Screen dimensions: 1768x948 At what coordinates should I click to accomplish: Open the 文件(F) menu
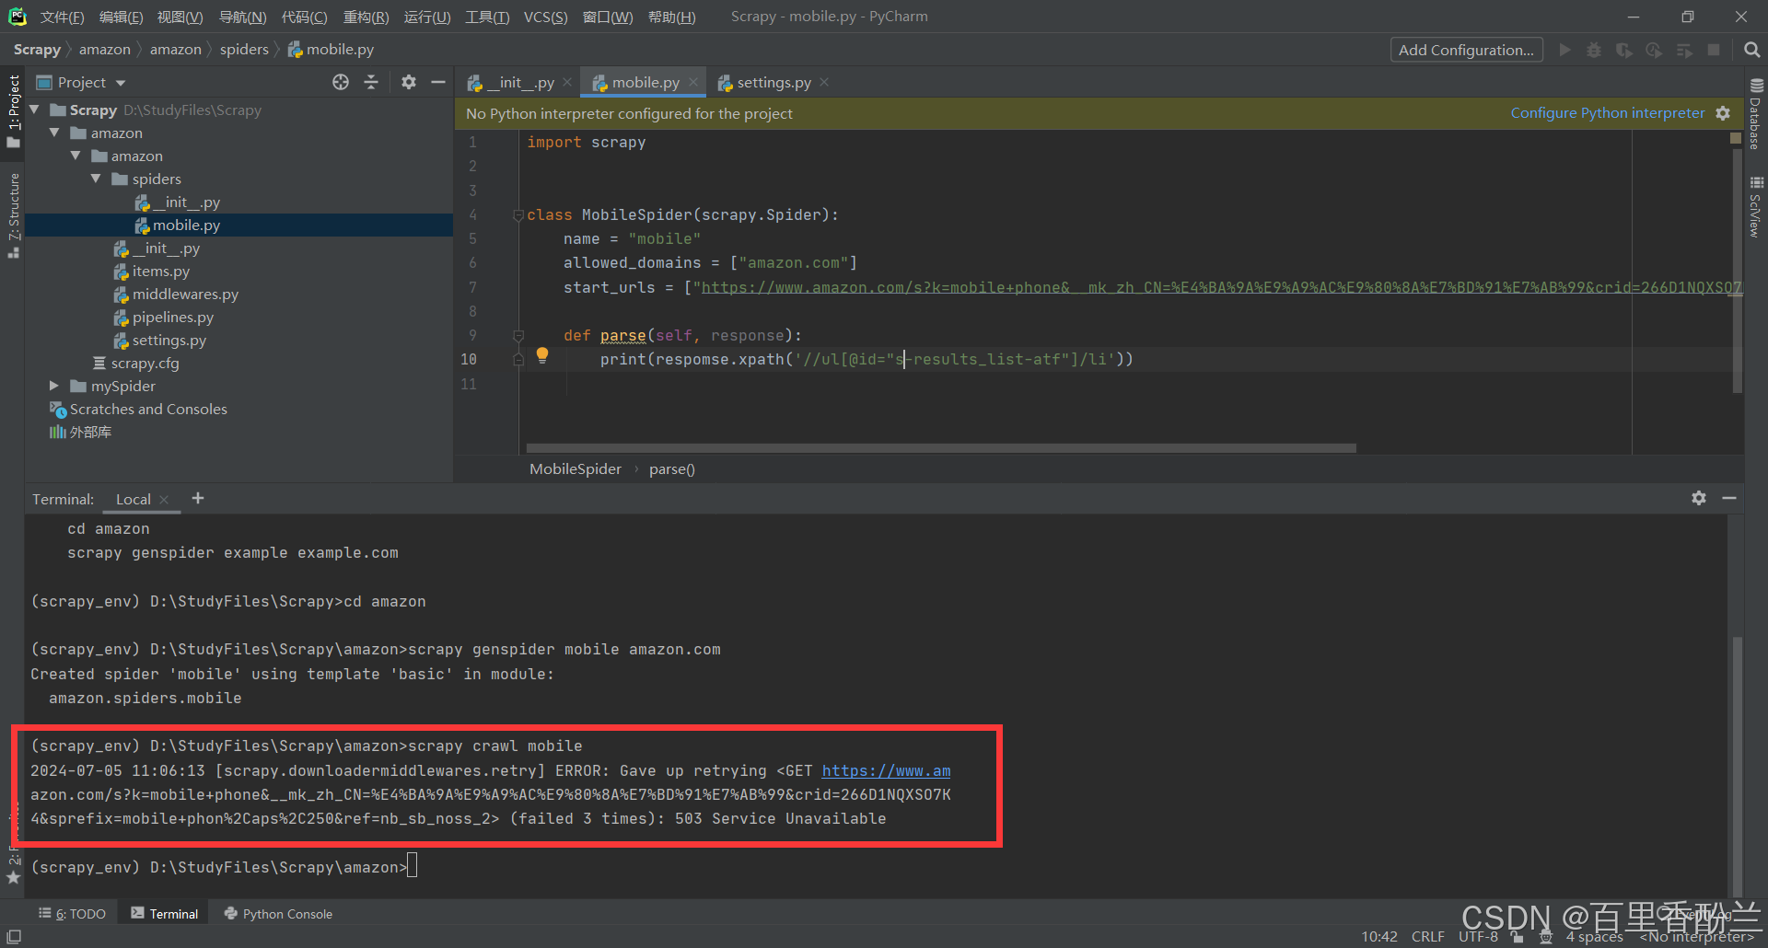62,17
